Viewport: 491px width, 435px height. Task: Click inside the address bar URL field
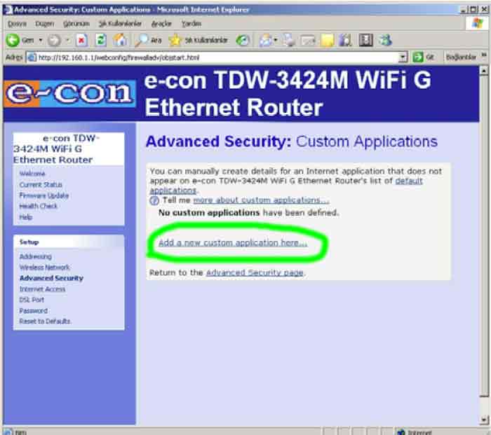point(216,57)
